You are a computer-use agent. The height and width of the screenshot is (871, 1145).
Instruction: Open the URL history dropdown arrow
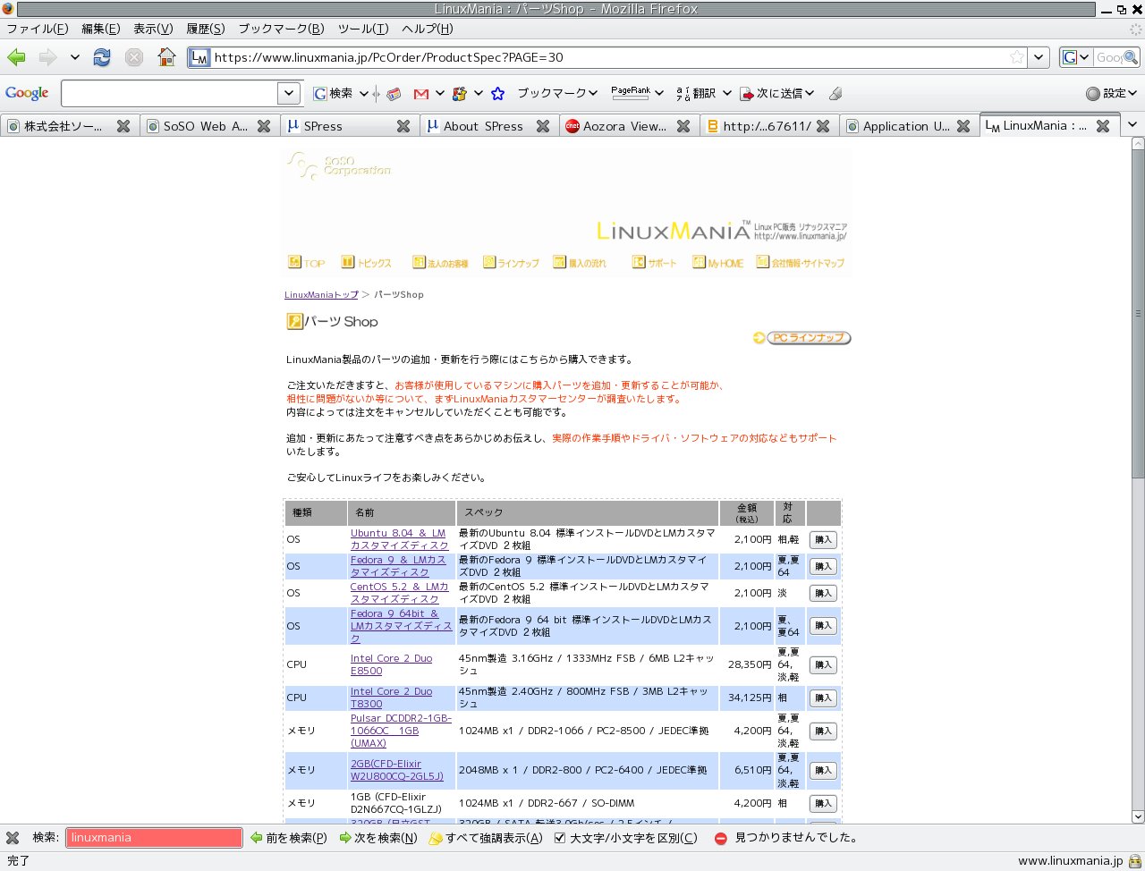(x=1038, y=57)
